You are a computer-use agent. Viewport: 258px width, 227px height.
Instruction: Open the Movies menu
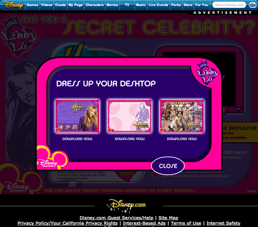point(112,5)
